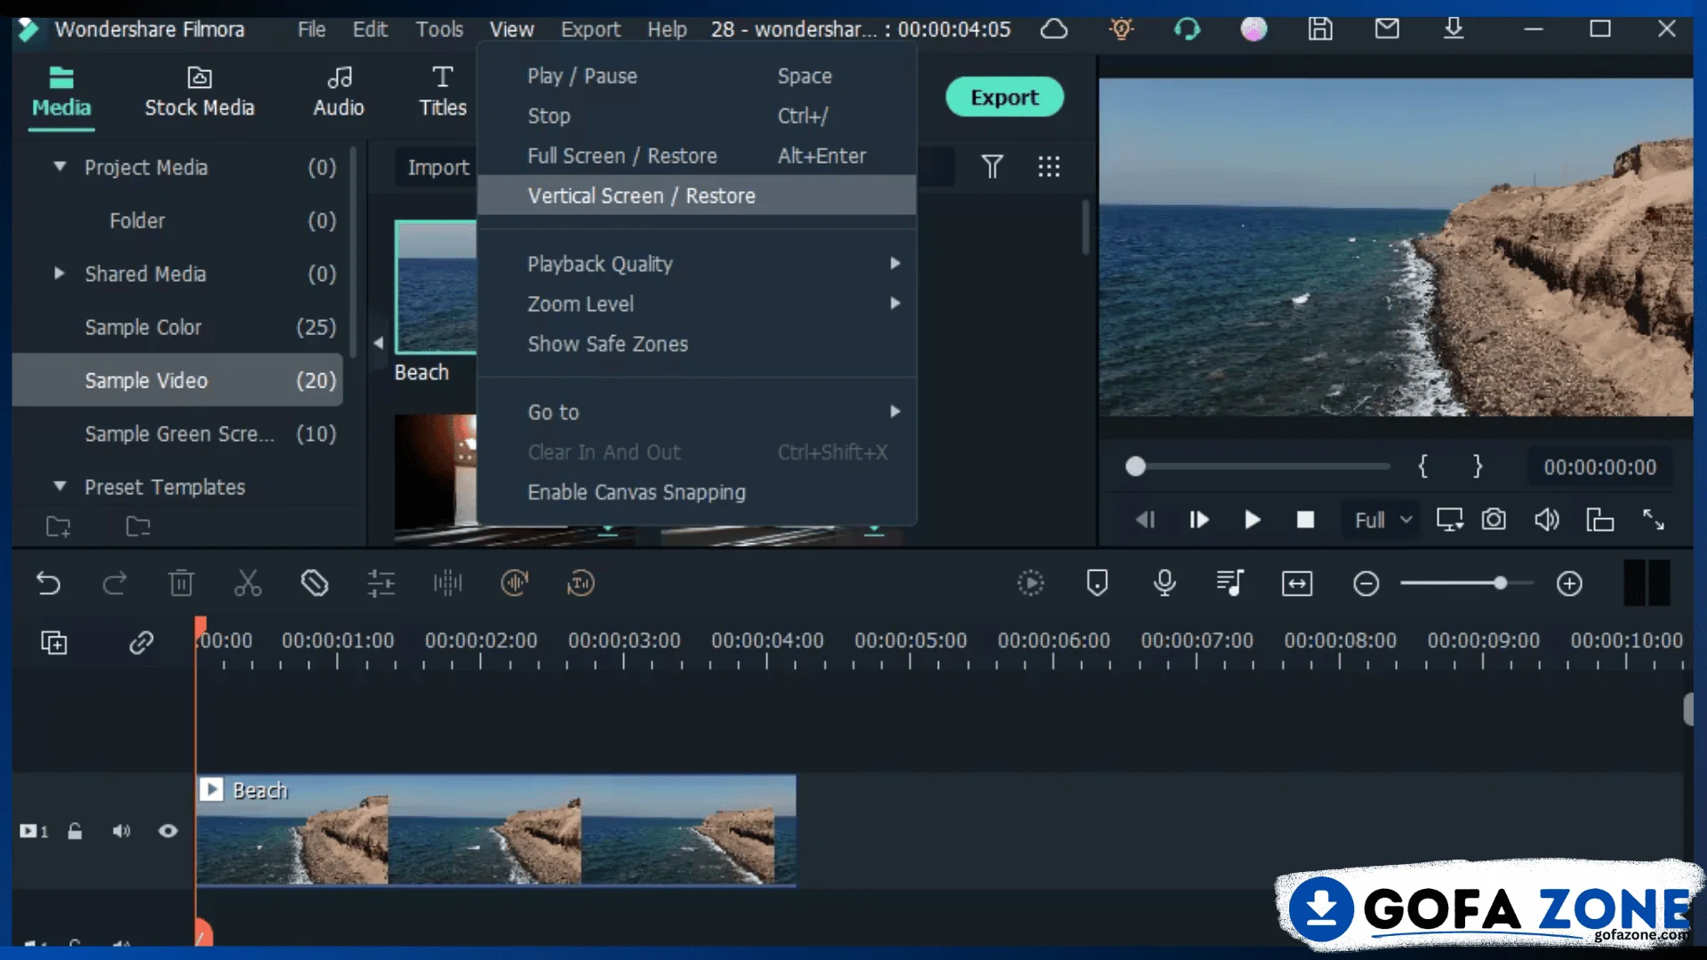Open the messages envelope icon
This screenshot has height=960, width=1707.
1387,28
